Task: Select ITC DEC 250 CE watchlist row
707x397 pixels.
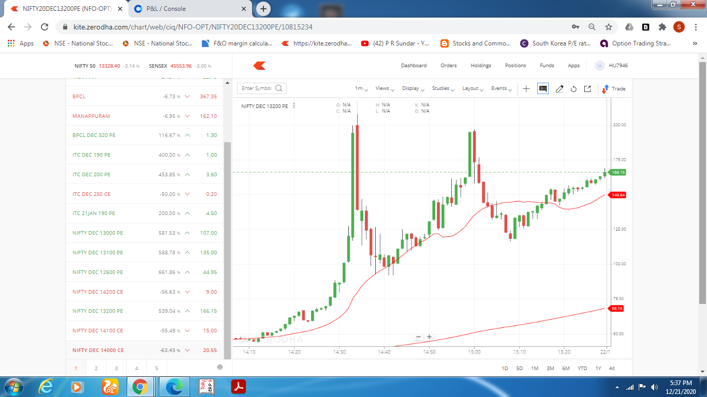Action: pos(144,194)
